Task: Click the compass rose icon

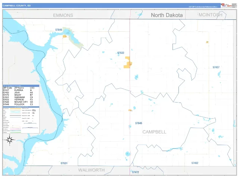Action: (10, 139)
